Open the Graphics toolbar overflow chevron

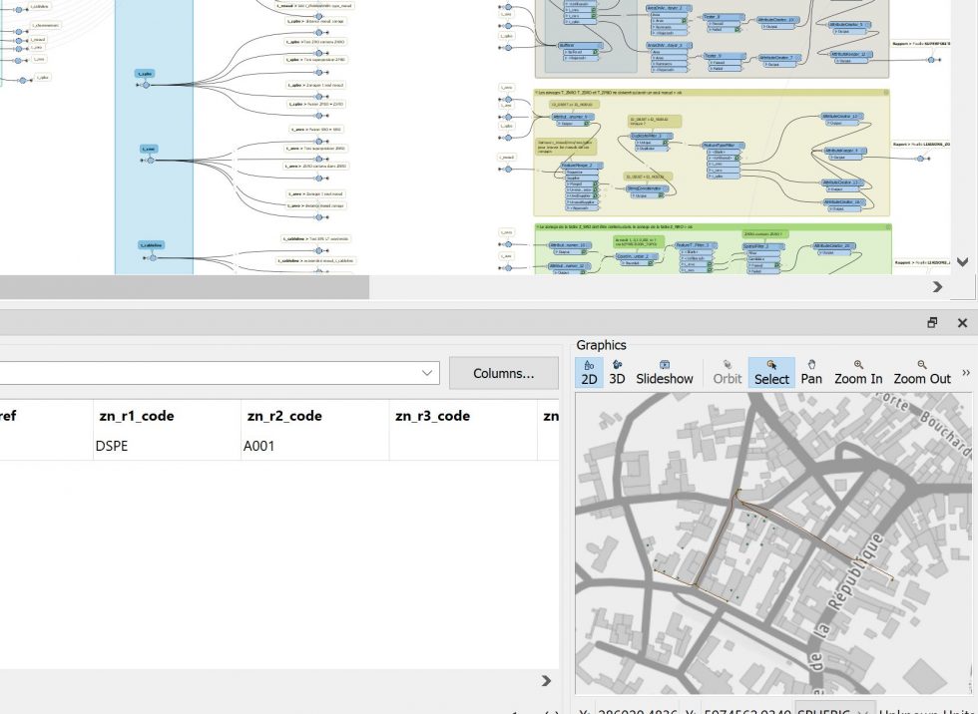click(966, 370)
